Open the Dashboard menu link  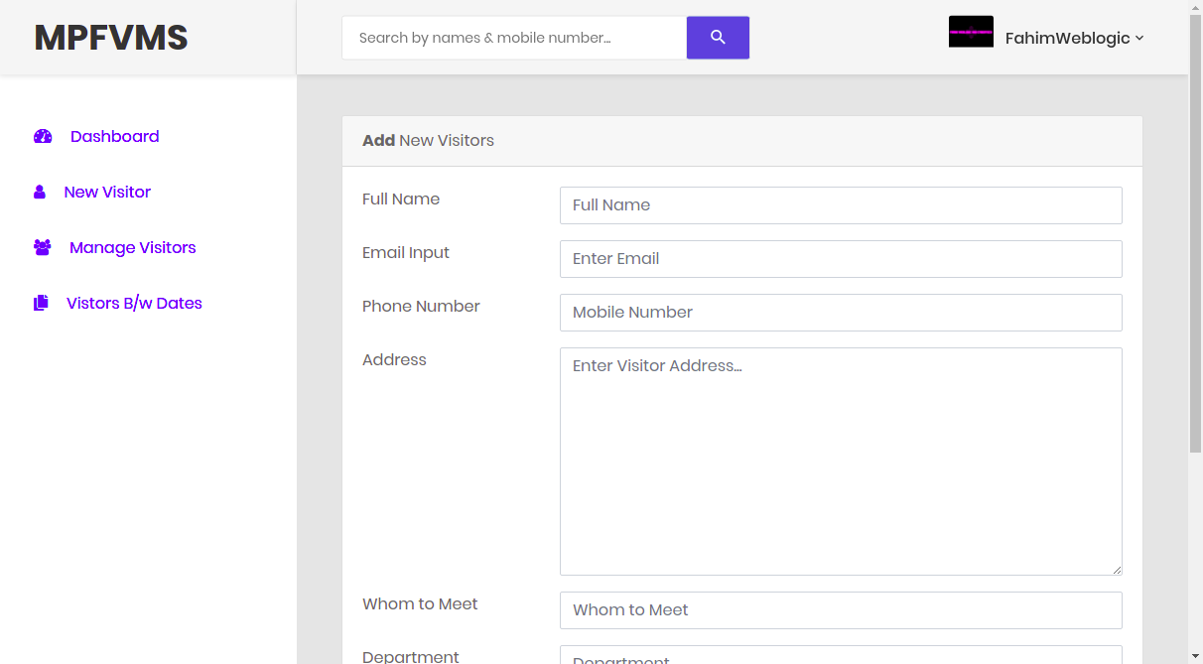point(115,137)
